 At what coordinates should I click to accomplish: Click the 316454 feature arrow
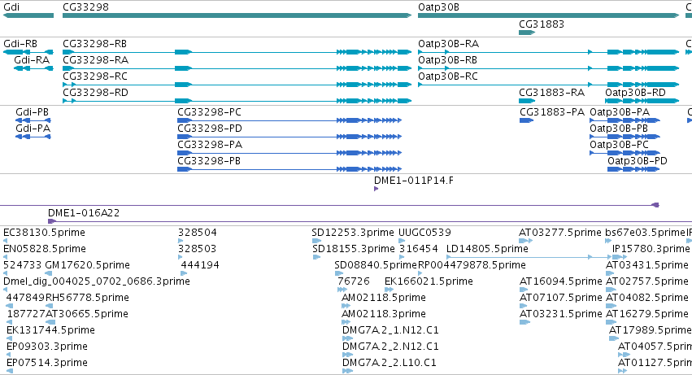coord(402,257)
